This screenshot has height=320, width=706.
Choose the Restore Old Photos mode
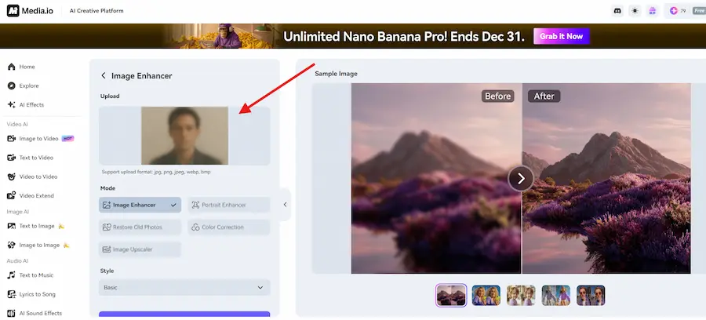(x=140, y=227)
